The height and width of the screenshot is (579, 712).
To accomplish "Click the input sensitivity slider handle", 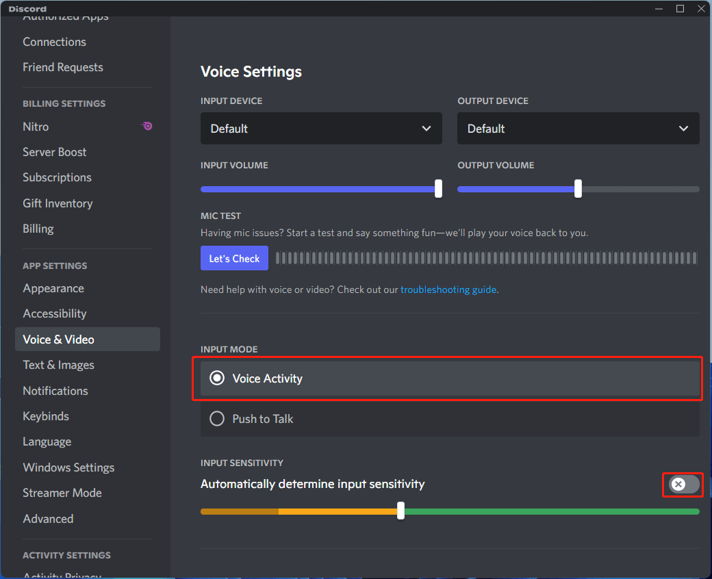I will [x=400, y=511].
